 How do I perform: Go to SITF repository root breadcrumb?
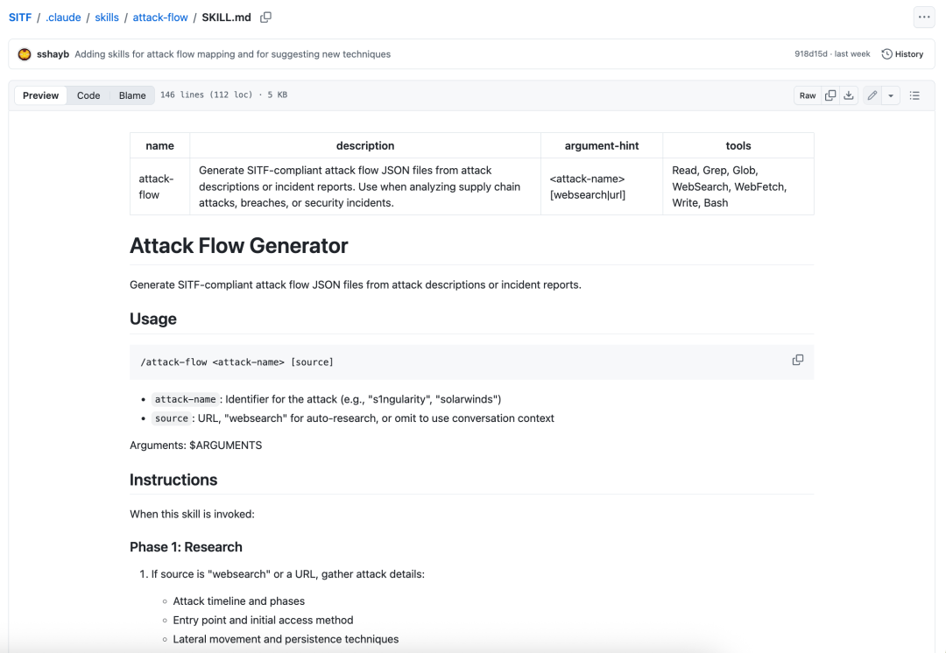click(x=20, y=18)
